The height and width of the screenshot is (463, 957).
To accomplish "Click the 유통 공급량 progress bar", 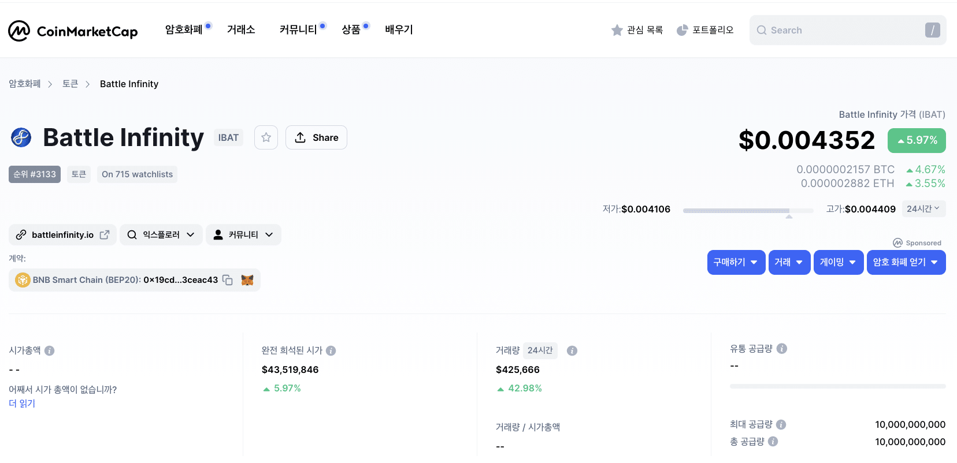I will [838, 386].
